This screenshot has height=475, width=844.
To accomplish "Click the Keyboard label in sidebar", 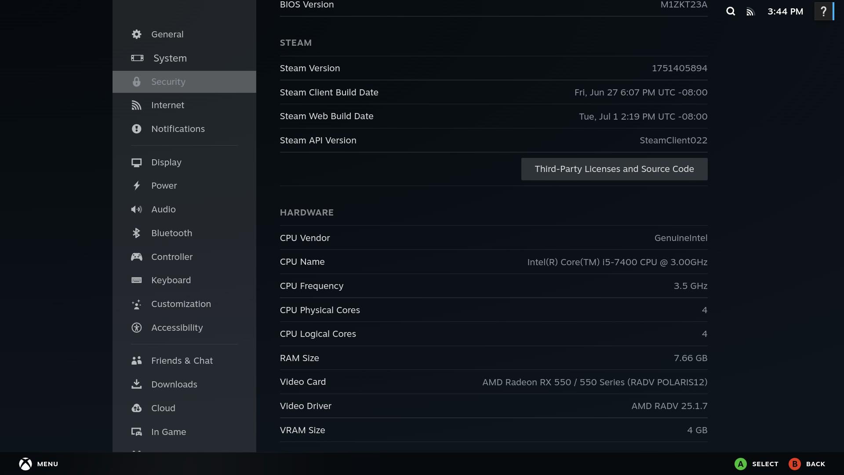I will point(171,280).
